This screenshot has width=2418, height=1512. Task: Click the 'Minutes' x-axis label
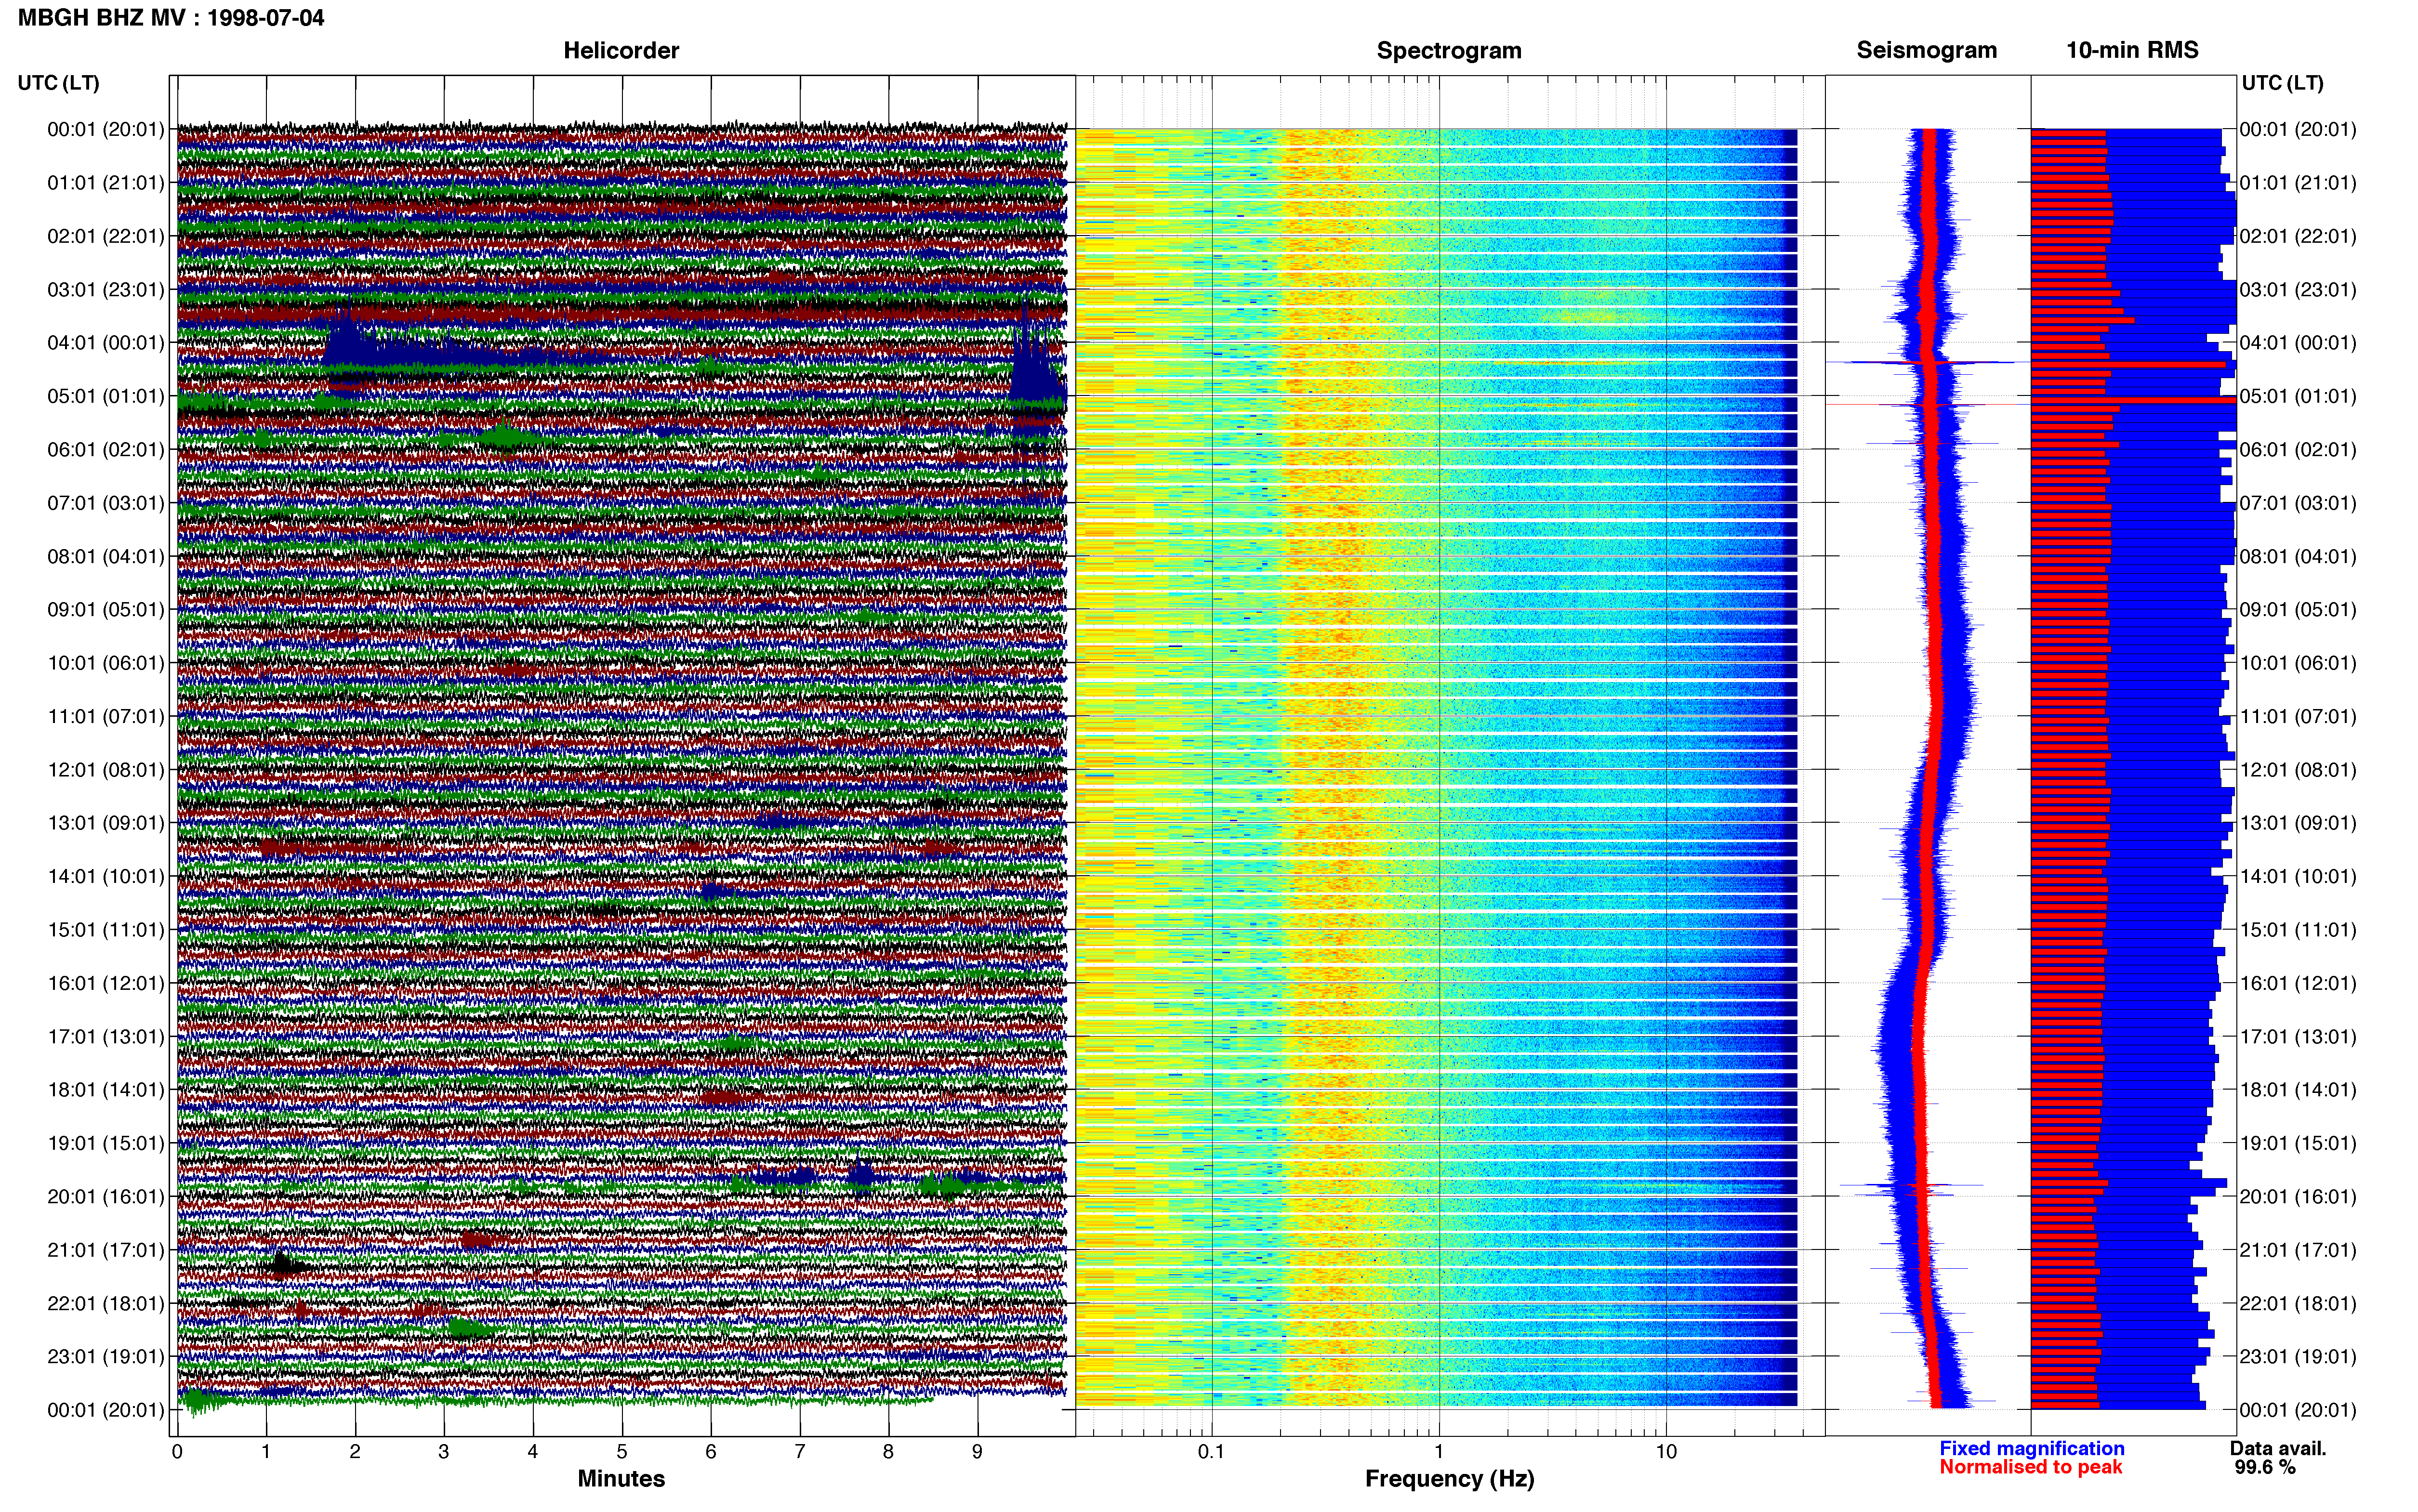coord(621,1478)
